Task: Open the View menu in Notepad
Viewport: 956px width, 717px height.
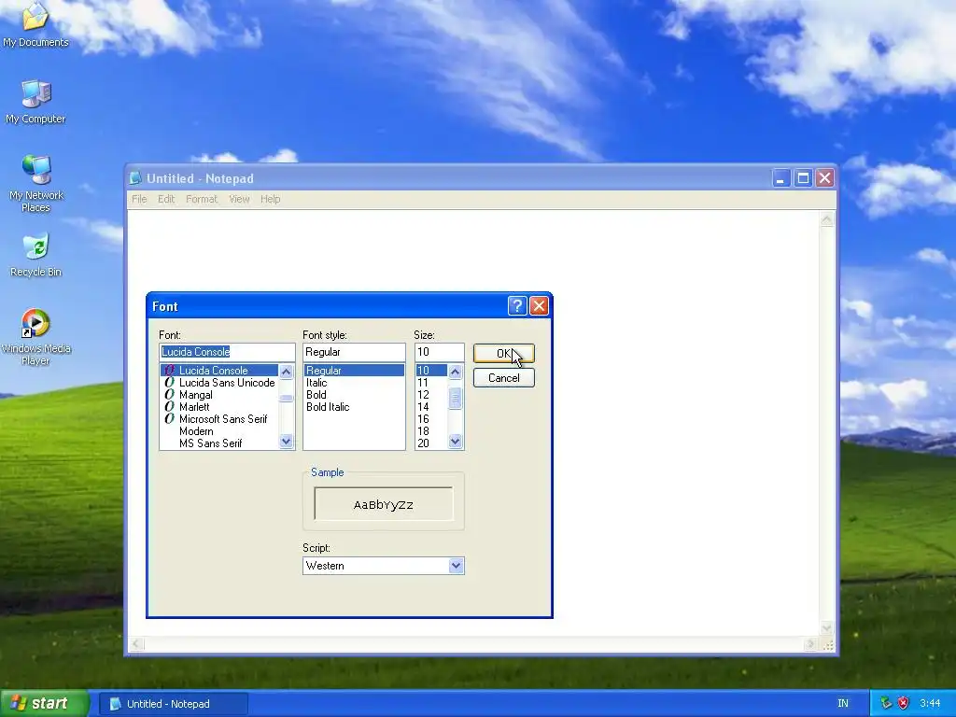Action: click(x=239, y=199)
